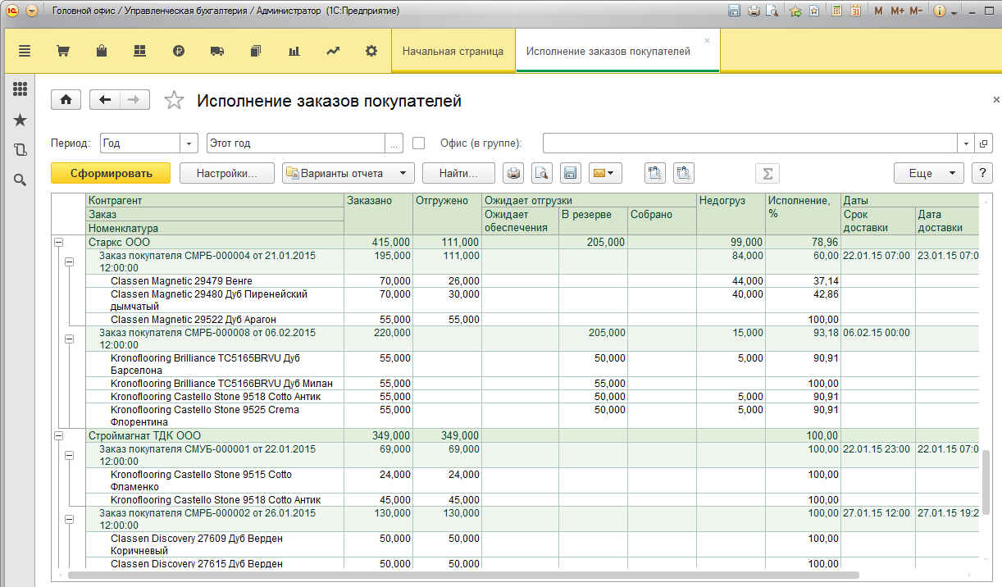Collapse order СМРБ-000004 rows
Viewport: 1002px width, 587px height.
click(69, 262)
